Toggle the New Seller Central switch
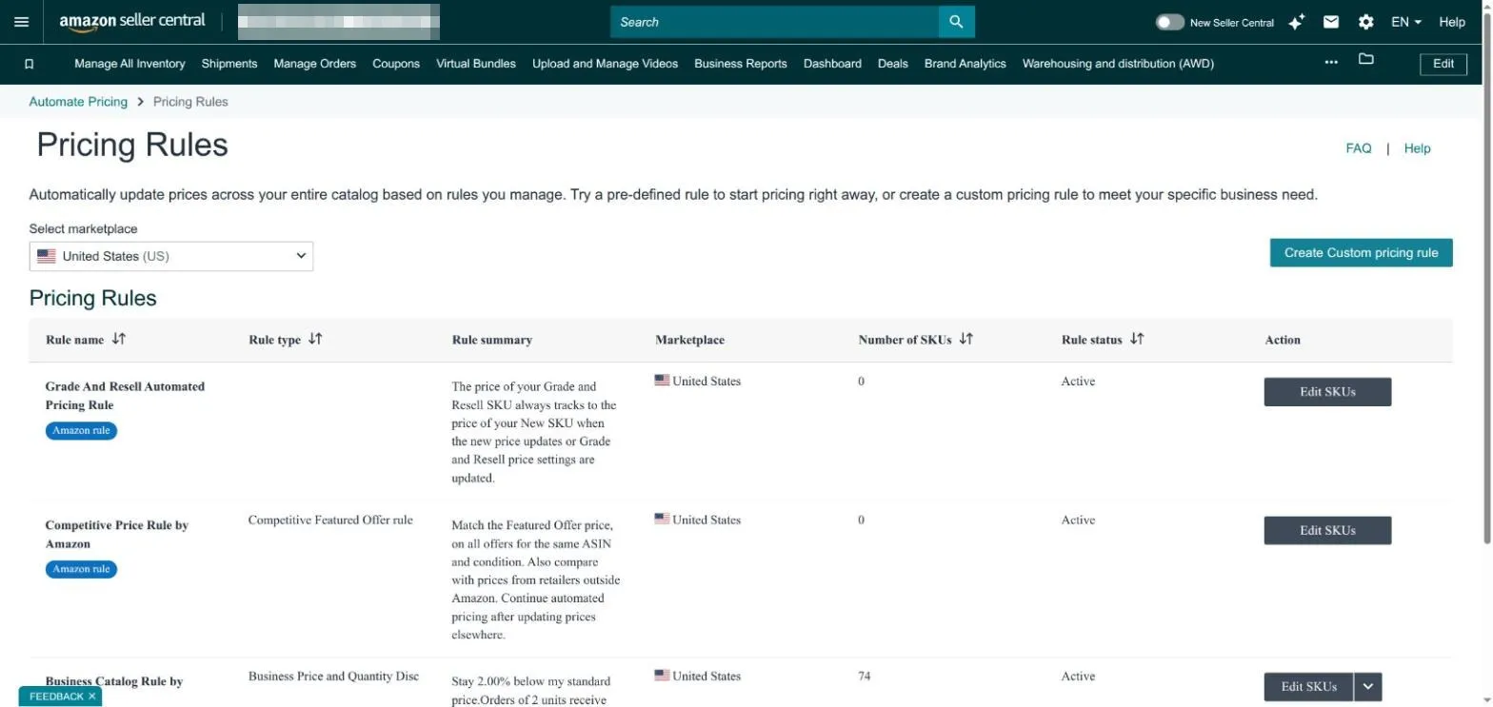1493x707 pixels. 1169,22
